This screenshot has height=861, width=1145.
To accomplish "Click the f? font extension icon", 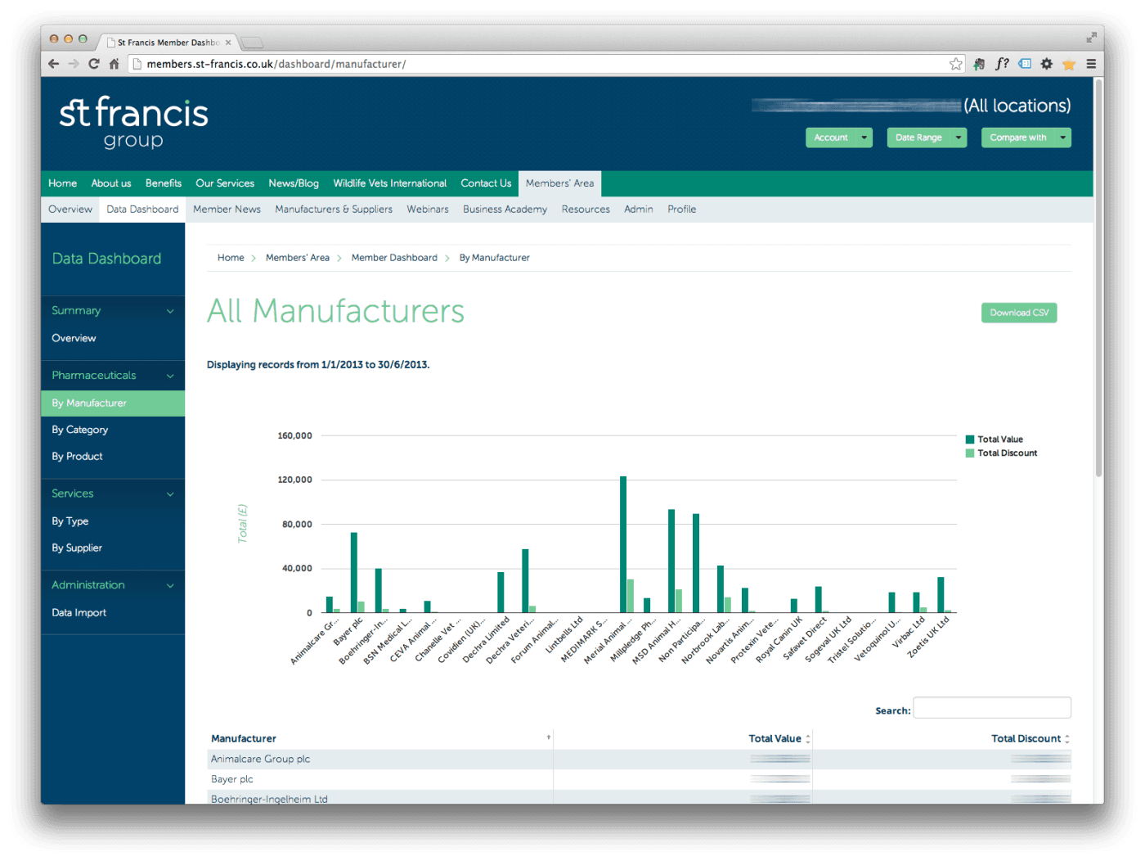I will click(x=1002, y=64).
